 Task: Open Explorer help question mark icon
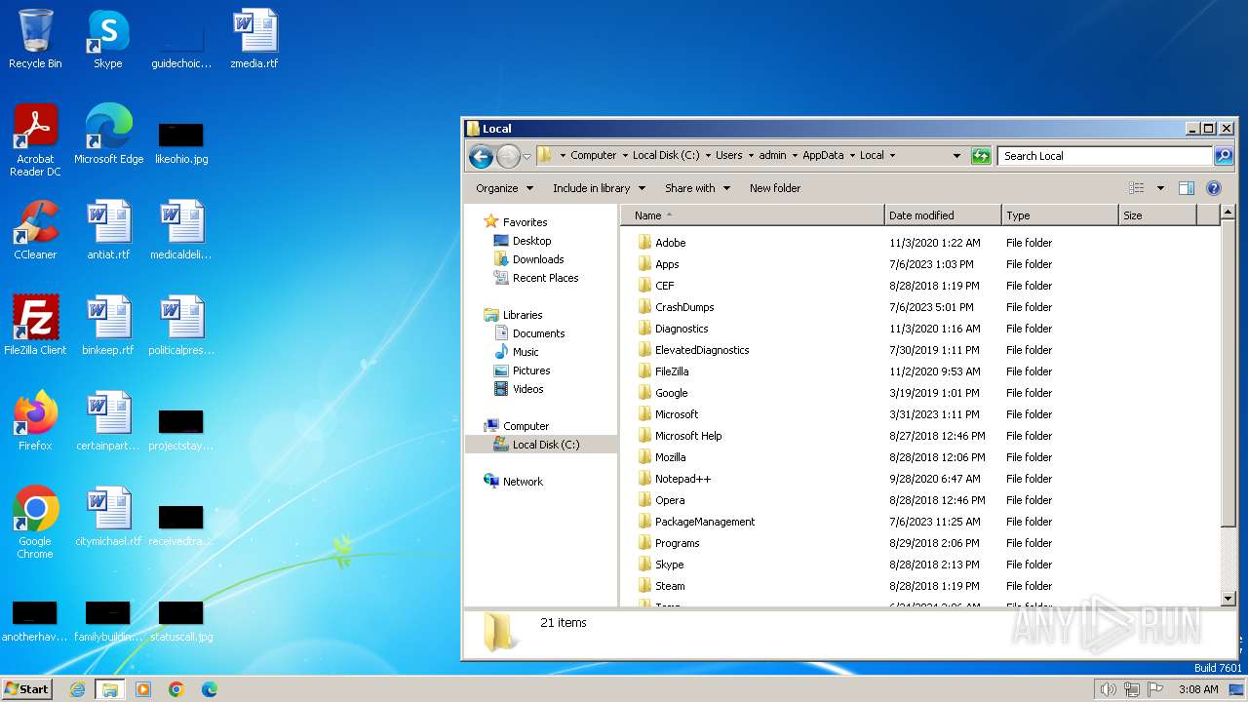[x=1214, y=188]
